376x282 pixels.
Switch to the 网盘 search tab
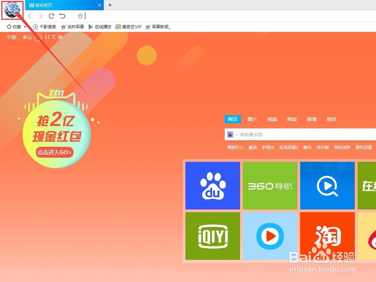click(x=292, y=119)
